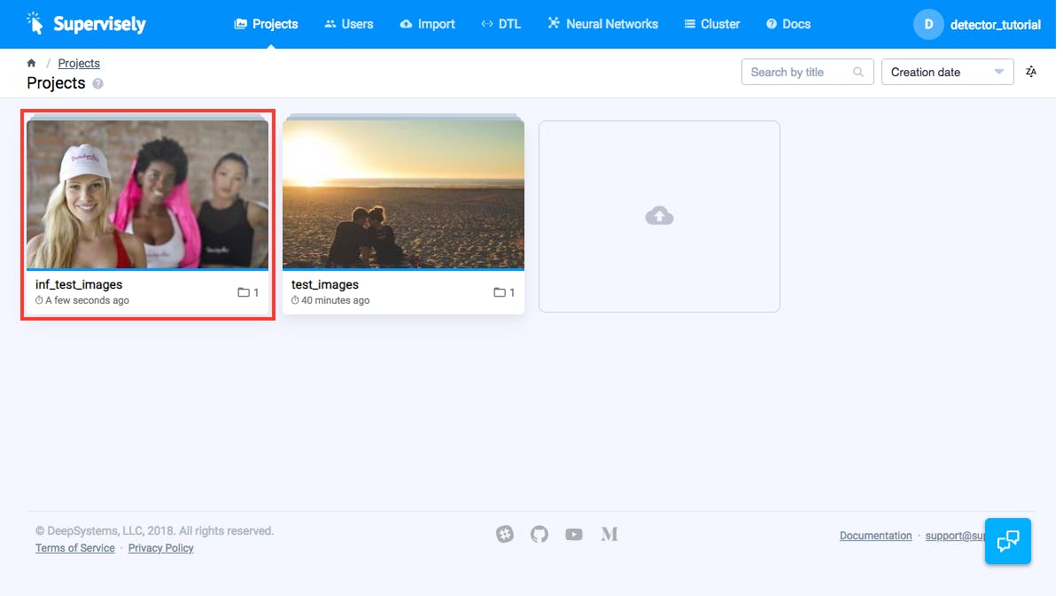Open the Medium icon in footer

[609, 534]
